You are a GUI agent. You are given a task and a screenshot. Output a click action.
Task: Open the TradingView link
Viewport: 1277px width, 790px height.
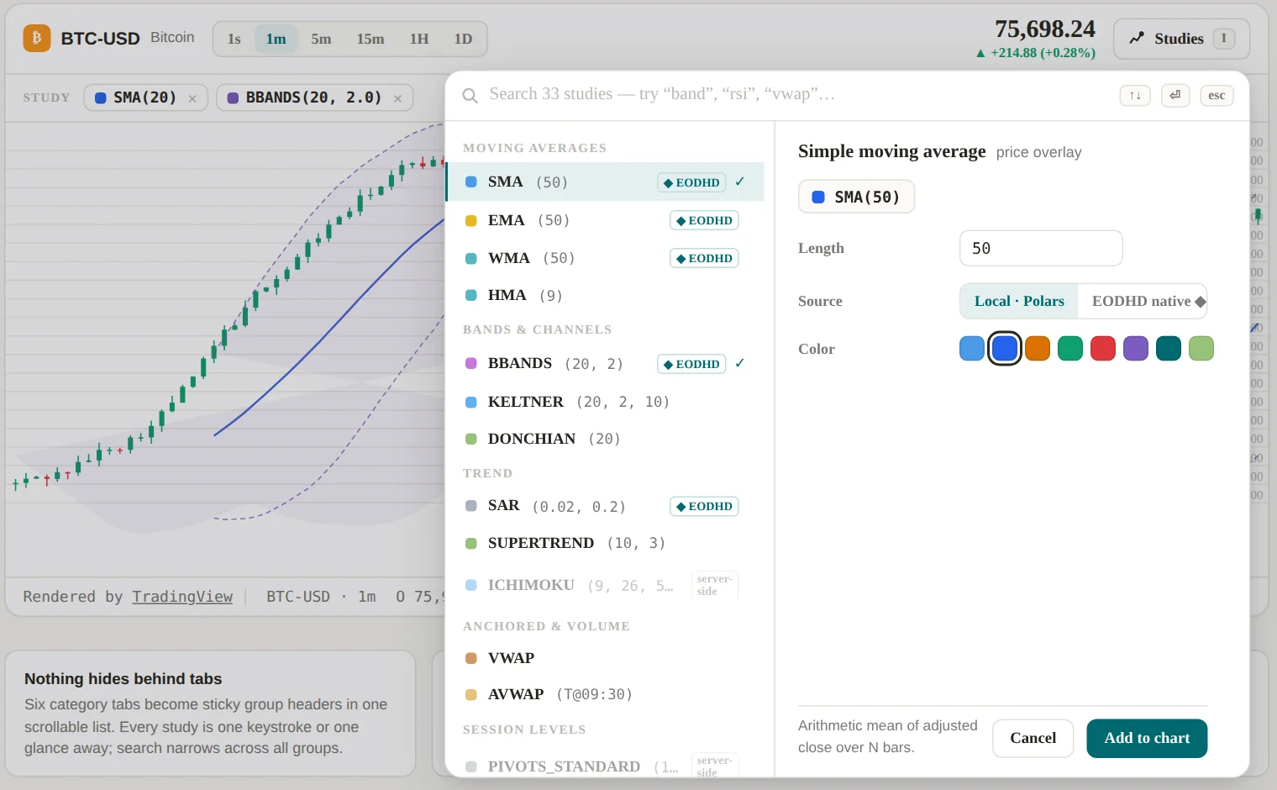tap(182, 597)
